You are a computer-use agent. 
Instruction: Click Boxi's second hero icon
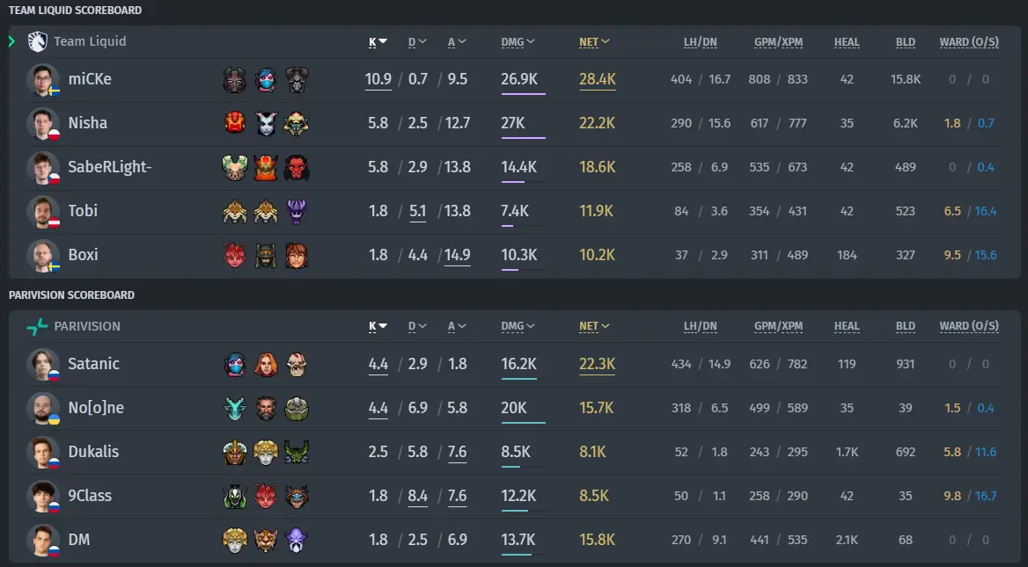coord(266,255)
